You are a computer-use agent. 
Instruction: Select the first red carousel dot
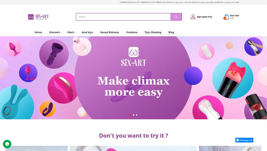coord(130,115)
